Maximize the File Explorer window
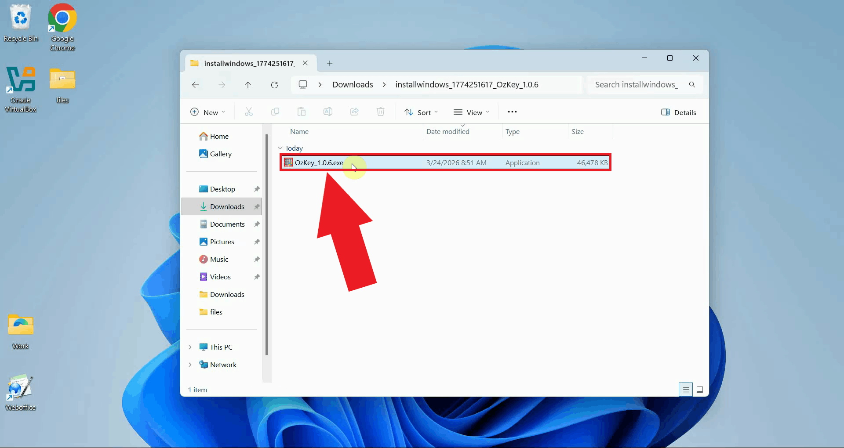Viewport: 844px width, 448px height. 670,58
